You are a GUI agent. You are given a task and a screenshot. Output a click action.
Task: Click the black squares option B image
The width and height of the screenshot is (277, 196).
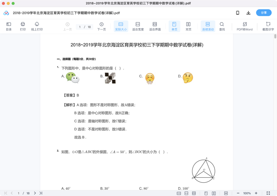click(x=110, y=78)
